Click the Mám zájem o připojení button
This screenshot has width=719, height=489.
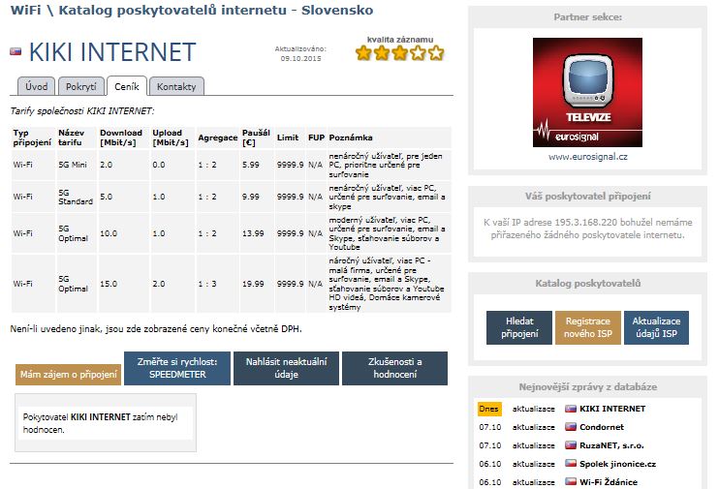coord(69,375)
